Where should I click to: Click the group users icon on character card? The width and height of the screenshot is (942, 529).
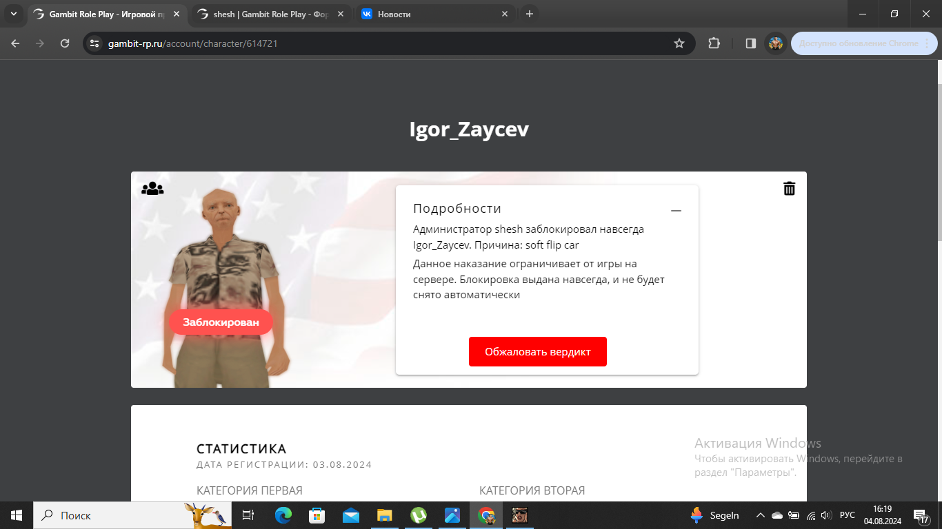click(x=152, y=189)
